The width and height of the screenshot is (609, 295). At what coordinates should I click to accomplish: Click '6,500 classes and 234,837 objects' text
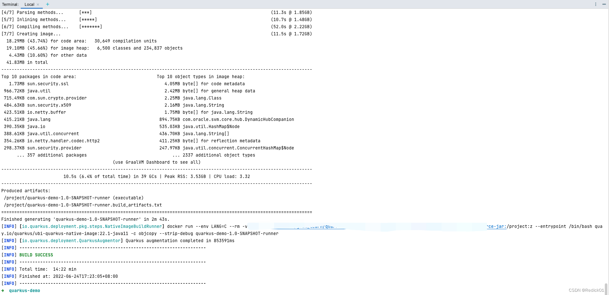pos(140,48)
